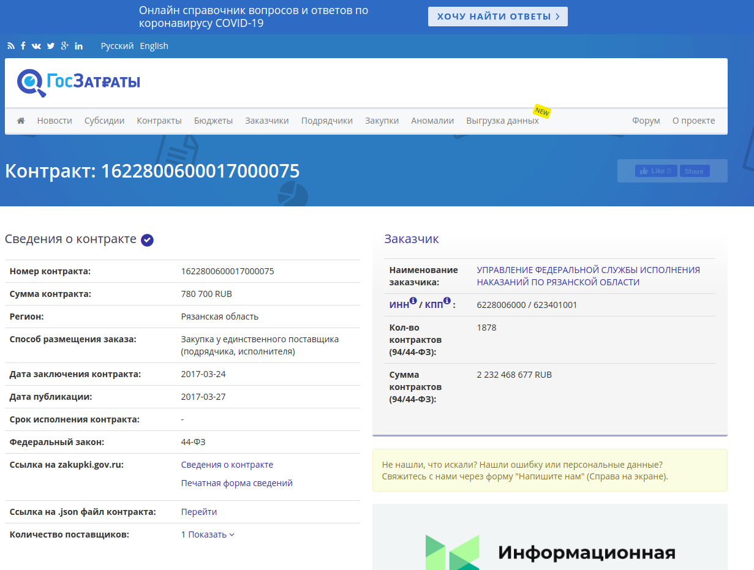
Task: Click the VK social network icon
Action: point(36,46)
